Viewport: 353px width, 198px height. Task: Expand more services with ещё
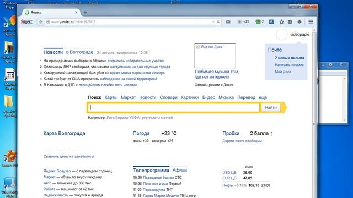click(263, 97)
